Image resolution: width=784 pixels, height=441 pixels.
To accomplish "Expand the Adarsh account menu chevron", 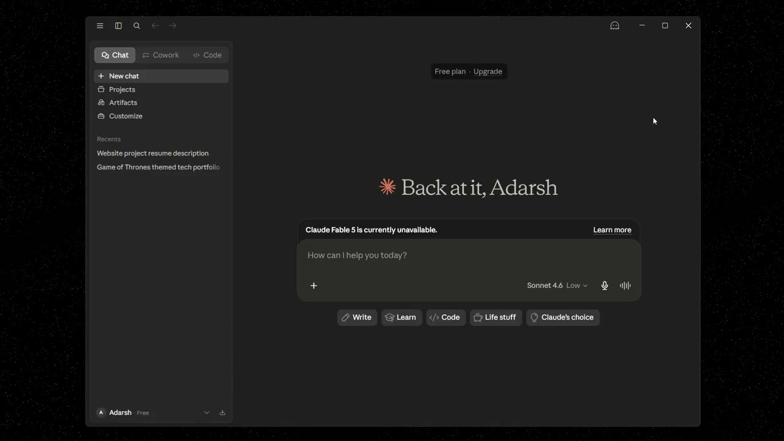I will [206, 413].
